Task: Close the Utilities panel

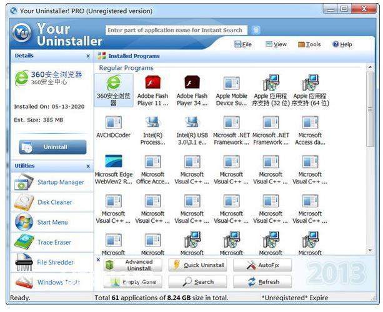Action: pos(88,166)
